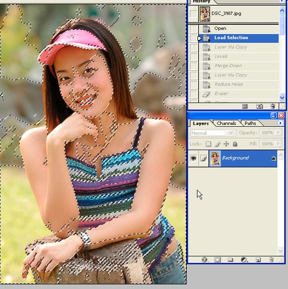Image resolution: width=288 pixels, height=289 pixels.
Task: Create a new layer set folder
Action: coord(230,260)
